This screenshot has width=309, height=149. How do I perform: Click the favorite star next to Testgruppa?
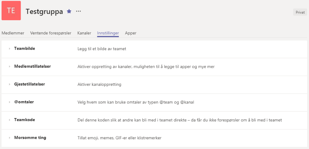[x=69, y=11]
